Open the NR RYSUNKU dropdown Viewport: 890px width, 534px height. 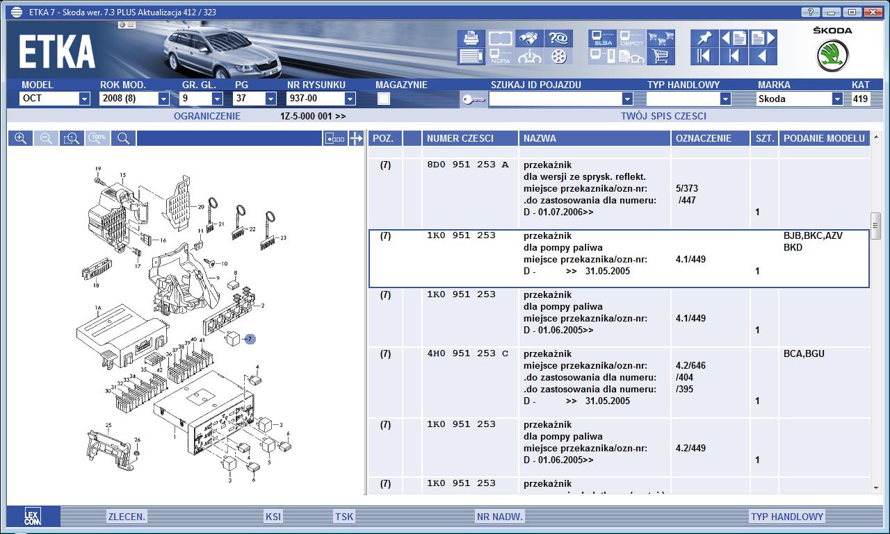tap(350, 99)
